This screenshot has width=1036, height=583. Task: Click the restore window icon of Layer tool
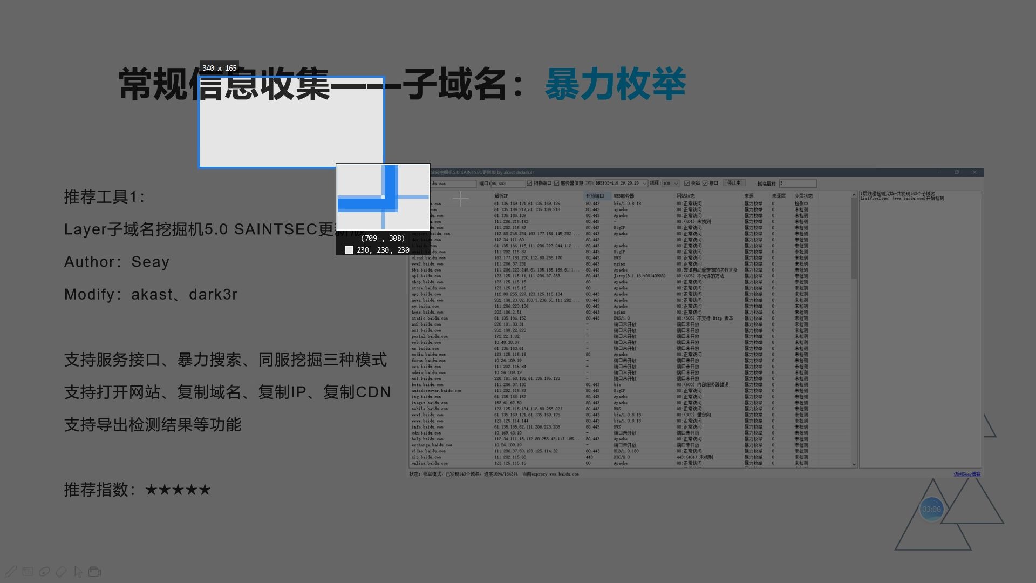[x=957, y=172]
